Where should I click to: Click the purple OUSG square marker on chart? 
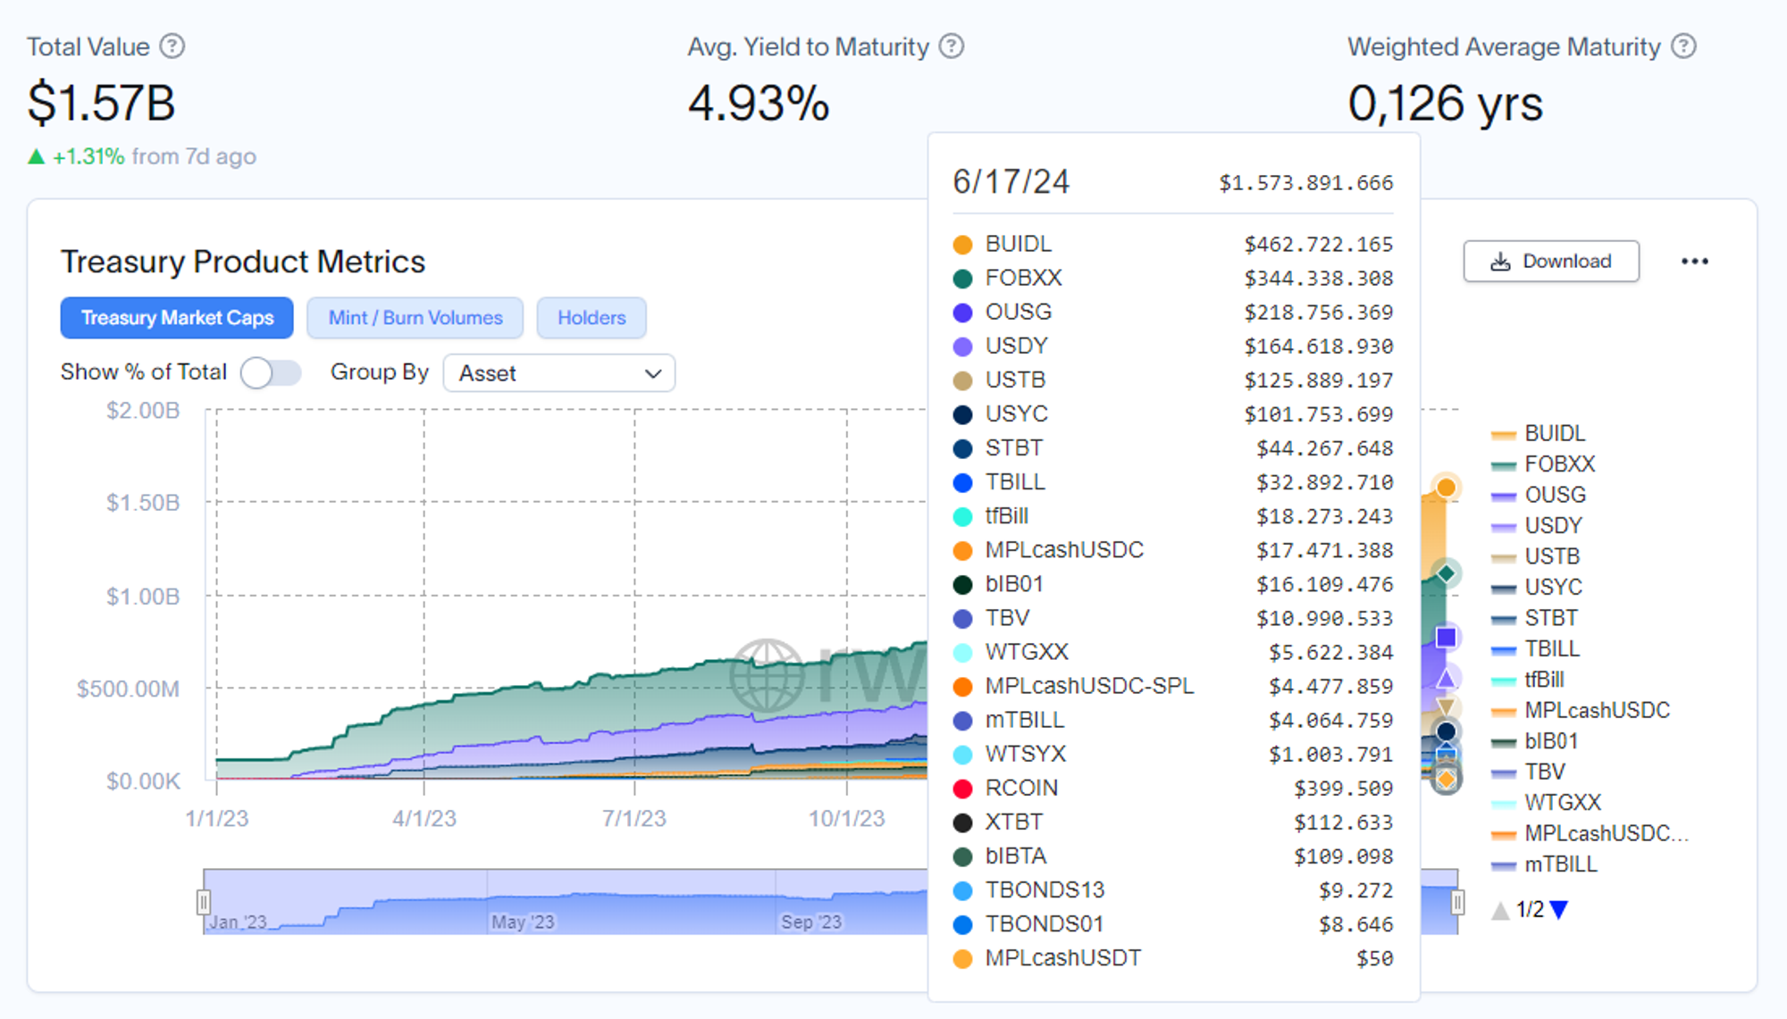(1446, 637)
